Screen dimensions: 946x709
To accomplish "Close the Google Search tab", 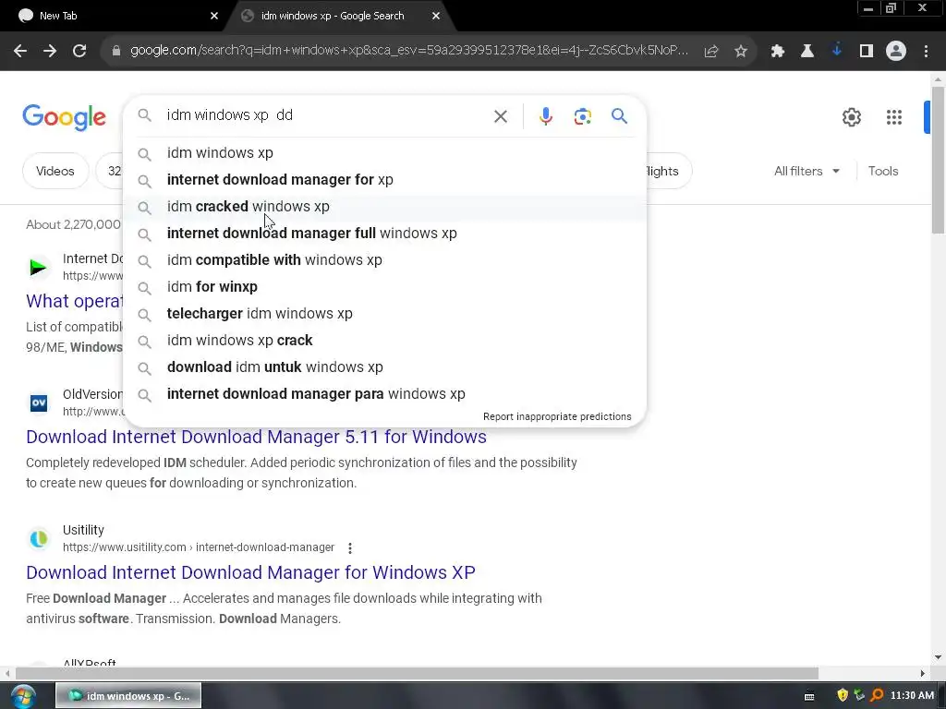I will (436, 16).
